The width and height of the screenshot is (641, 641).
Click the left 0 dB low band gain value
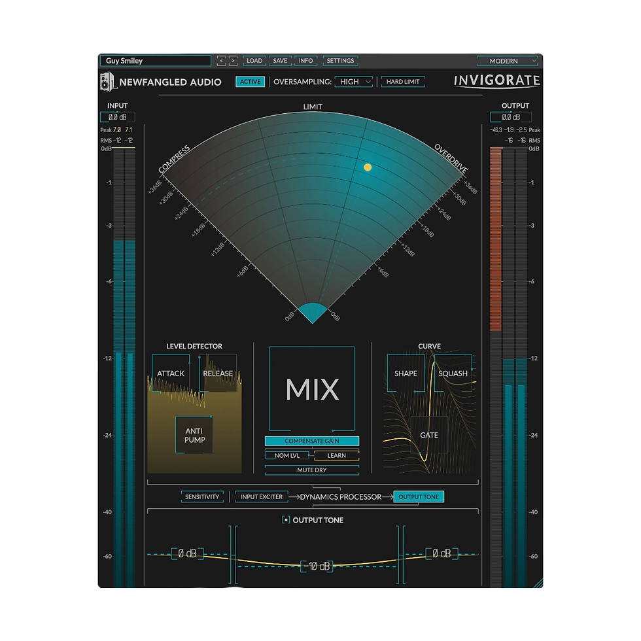pos(187,553)
